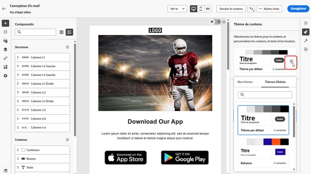Click the fragments icon below plus button

5,32
